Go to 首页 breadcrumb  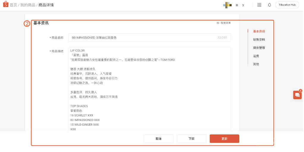[x=13, y=5]
